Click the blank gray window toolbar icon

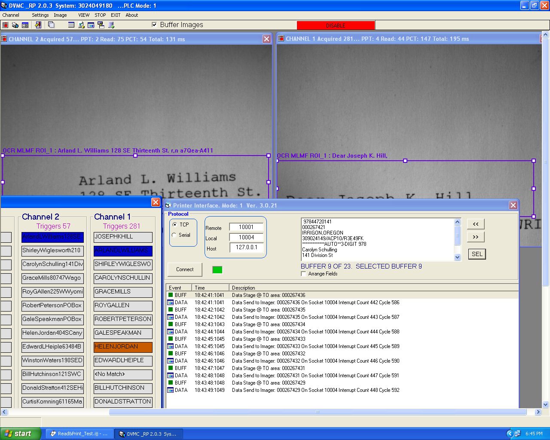coord(71,25)
